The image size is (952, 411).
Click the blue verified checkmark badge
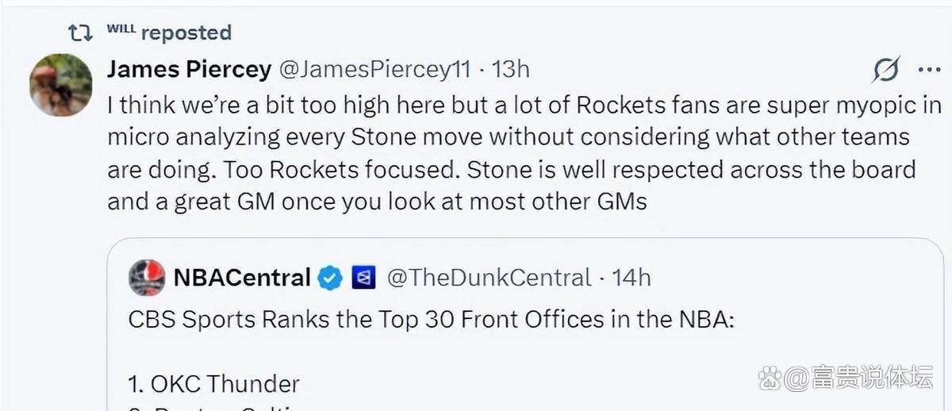(330, 278)
